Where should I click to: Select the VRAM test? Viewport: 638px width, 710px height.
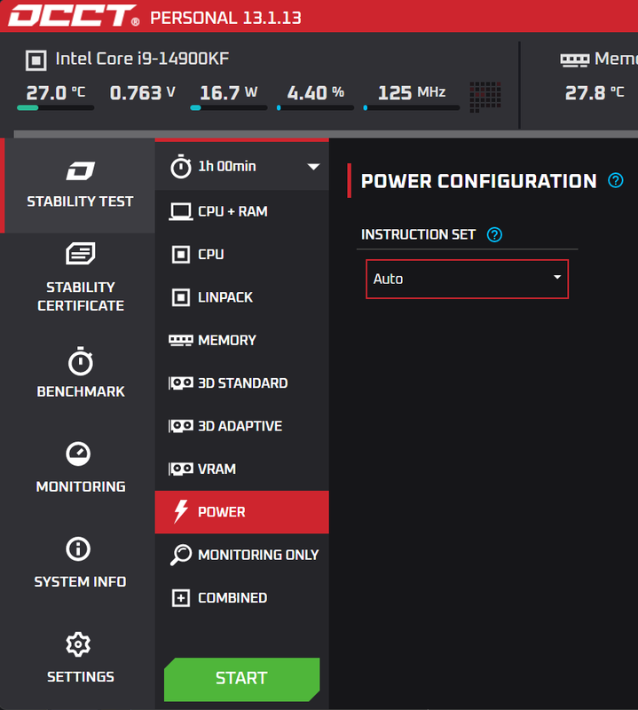241,469
